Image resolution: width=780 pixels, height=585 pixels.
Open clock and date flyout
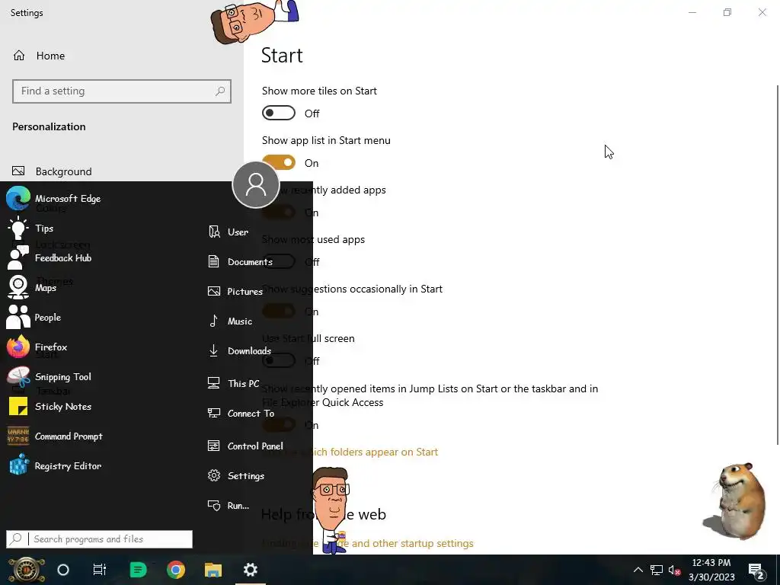(711, 570)
